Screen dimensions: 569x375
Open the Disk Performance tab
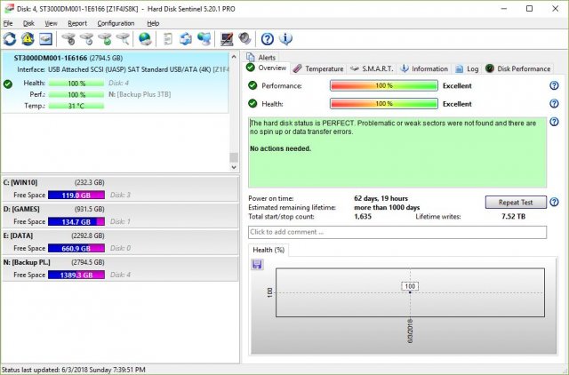point(518,68)
